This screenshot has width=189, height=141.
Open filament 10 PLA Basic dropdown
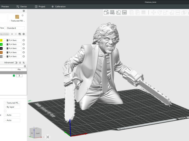[x=13, y=56]
